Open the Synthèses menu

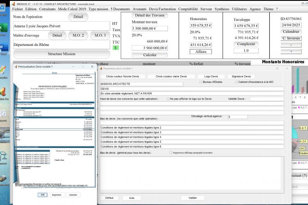pos(222,9)
